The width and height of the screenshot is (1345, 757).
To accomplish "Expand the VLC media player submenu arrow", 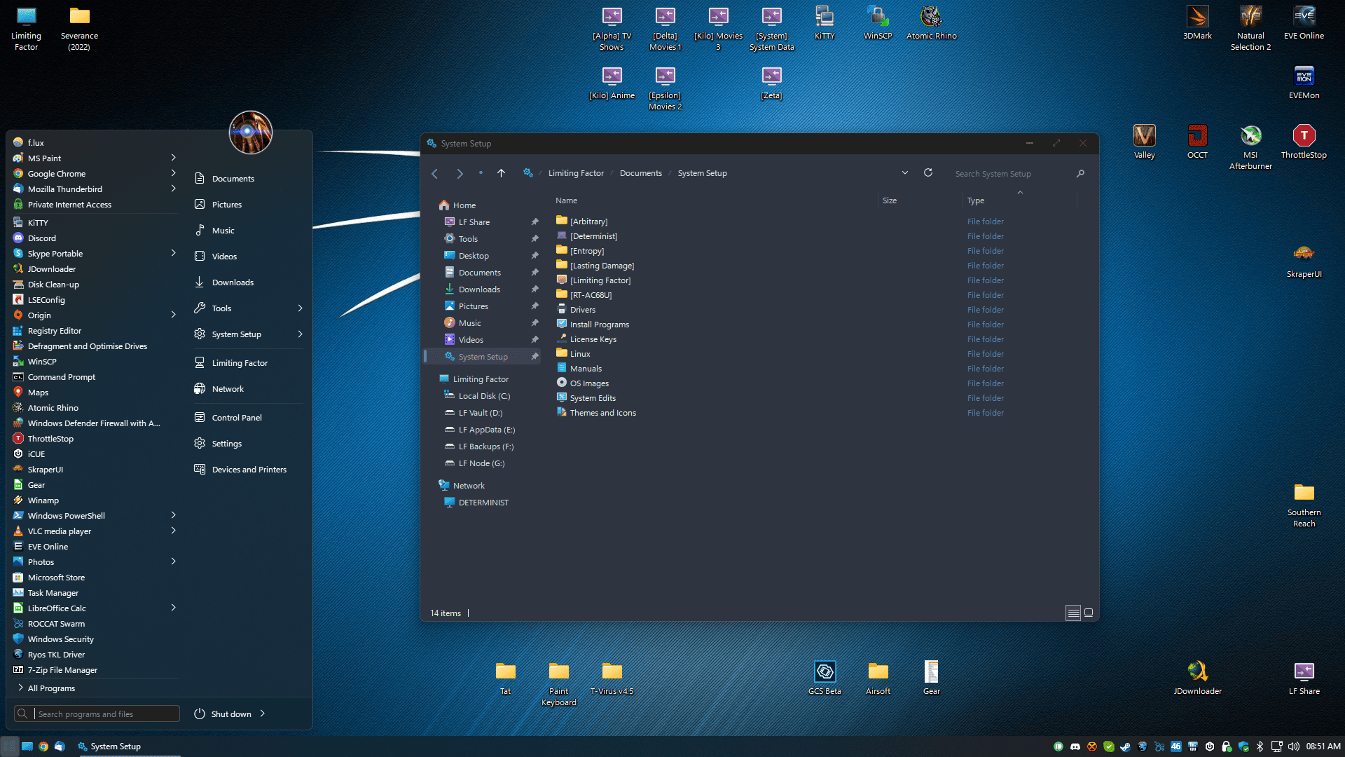I will point(173,531).
